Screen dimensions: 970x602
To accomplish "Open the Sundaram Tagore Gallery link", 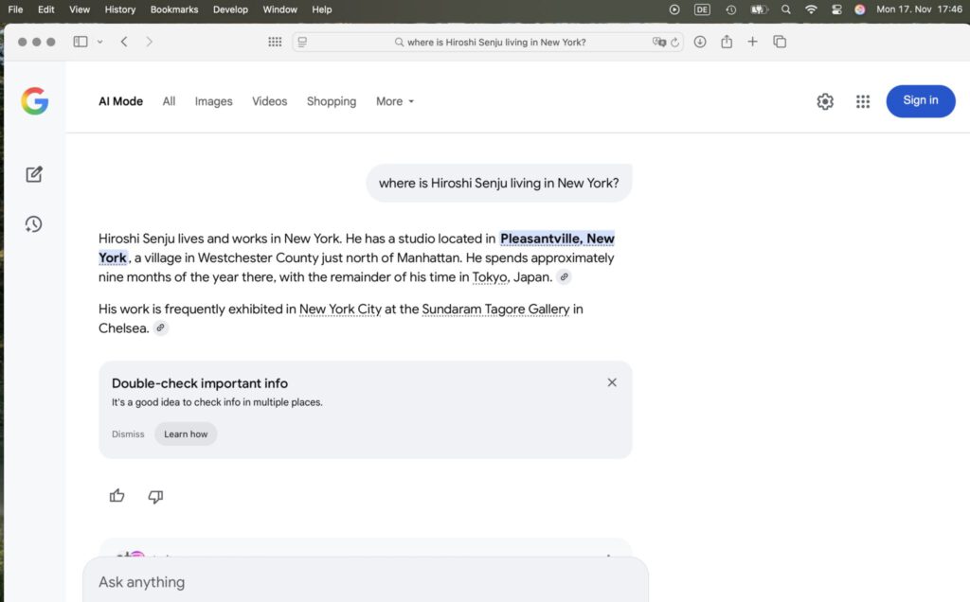I will click(495, 310).
